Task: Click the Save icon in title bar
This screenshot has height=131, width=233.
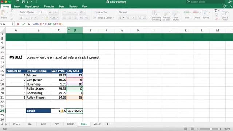Action: (x=23, y=2)
